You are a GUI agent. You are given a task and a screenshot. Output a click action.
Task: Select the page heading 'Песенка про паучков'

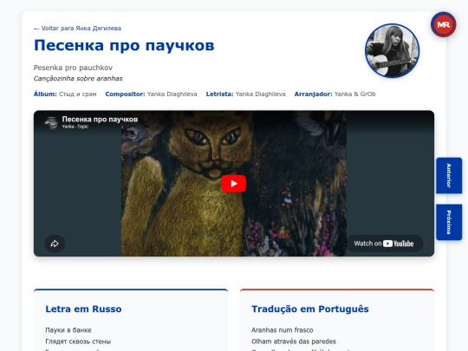coord(124,46)
